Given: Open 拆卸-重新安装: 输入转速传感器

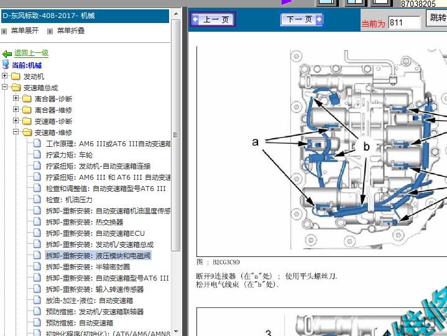Looking at the screenshot, I should coord(94,289).
